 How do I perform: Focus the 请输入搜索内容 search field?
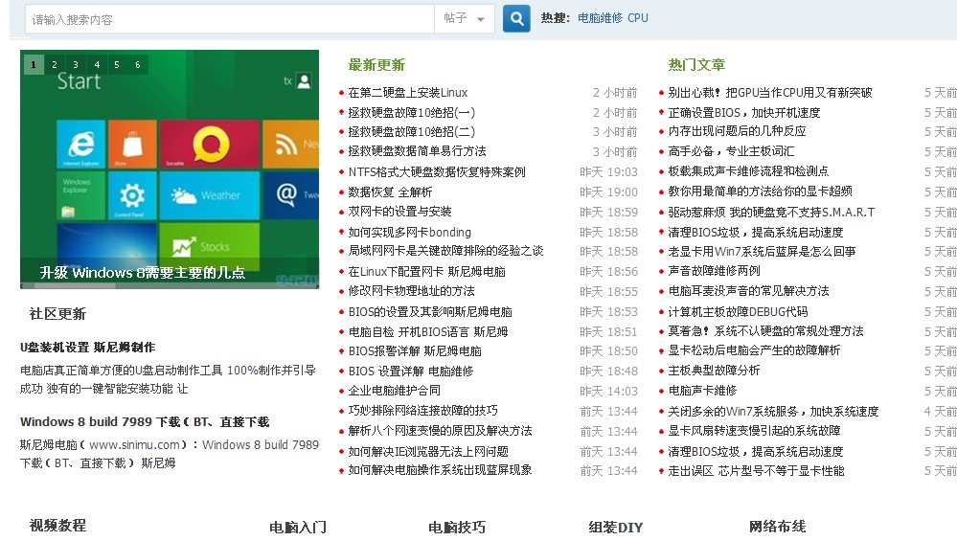[230, 19]
